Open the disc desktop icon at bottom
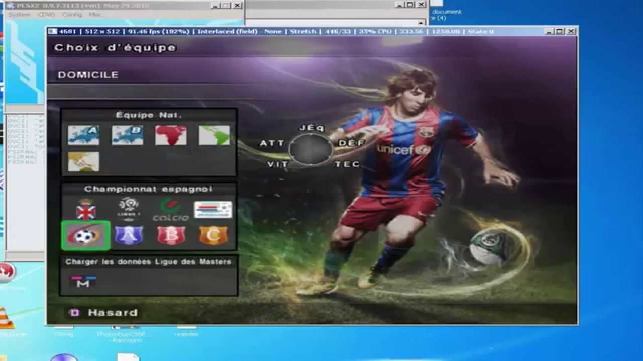643x361 pixels. point(64,357)
